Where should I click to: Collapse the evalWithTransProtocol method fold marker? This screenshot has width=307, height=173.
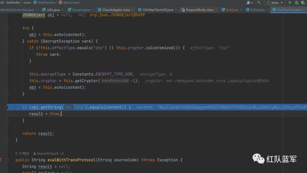pyautogui.click(x=7, y=160)
